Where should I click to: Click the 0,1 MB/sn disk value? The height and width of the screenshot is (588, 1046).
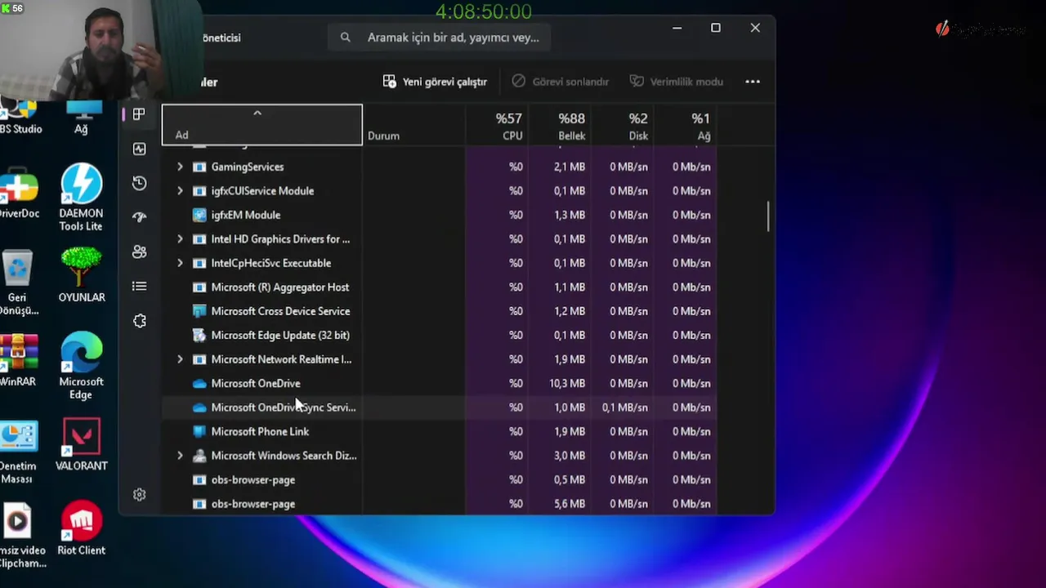[x=625, y=408]
